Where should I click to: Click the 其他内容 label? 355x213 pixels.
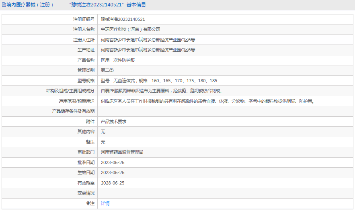click(86, 132)
